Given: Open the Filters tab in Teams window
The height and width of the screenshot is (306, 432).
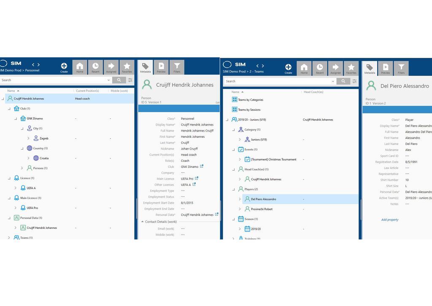Looking at the screenshot, I should [x=401, y=68].
